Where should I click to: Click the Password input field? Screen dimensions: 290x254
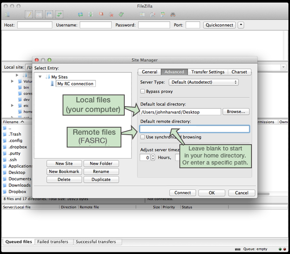[x=154, y=25]
